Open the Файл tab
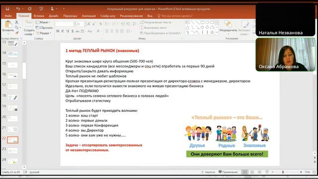Viewport: 318px width, 179px height. coord(8,16)
